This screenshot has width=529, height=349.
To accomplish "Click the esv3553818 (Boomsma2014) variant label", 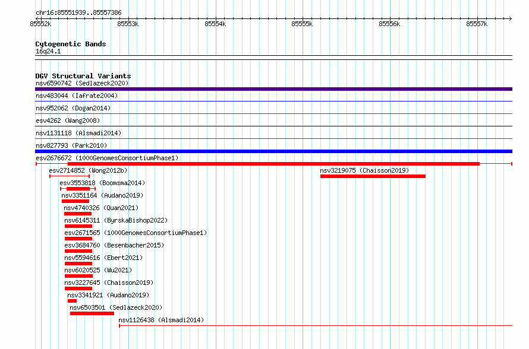I will pyautogui.click(x=102, y=183).
